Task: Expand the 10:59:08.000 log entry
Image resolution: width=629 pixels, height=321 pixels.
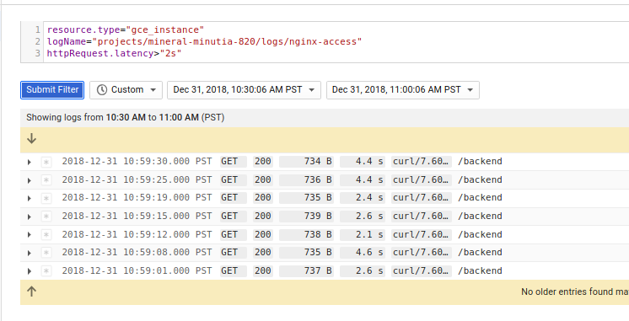Action: [x=30, y=253]
